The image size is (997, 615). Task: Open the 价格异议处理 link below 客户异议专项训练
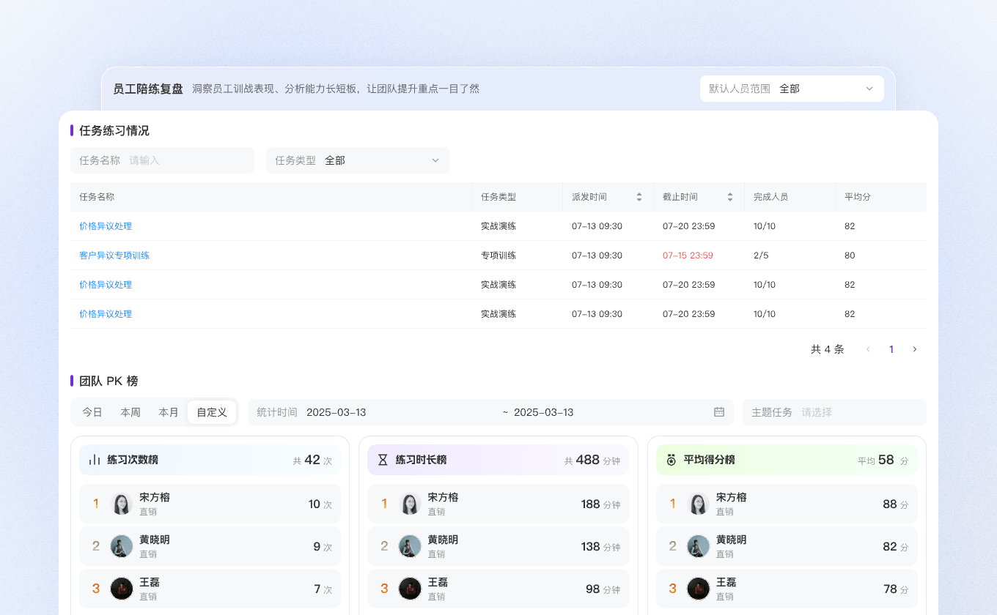coord(106,285)
